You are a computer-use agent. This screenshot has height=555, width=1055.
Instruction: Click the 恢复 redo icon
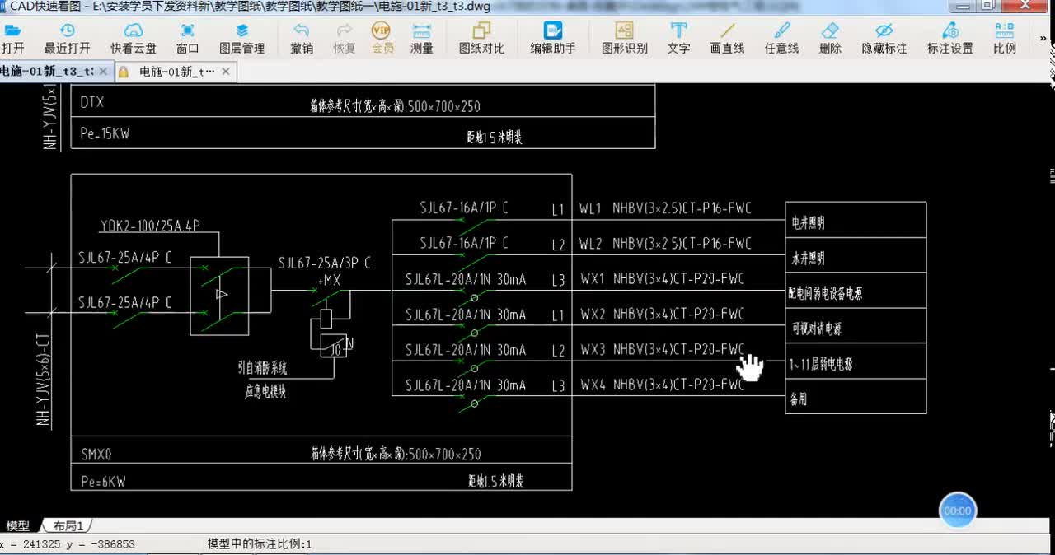click(345, 31)
